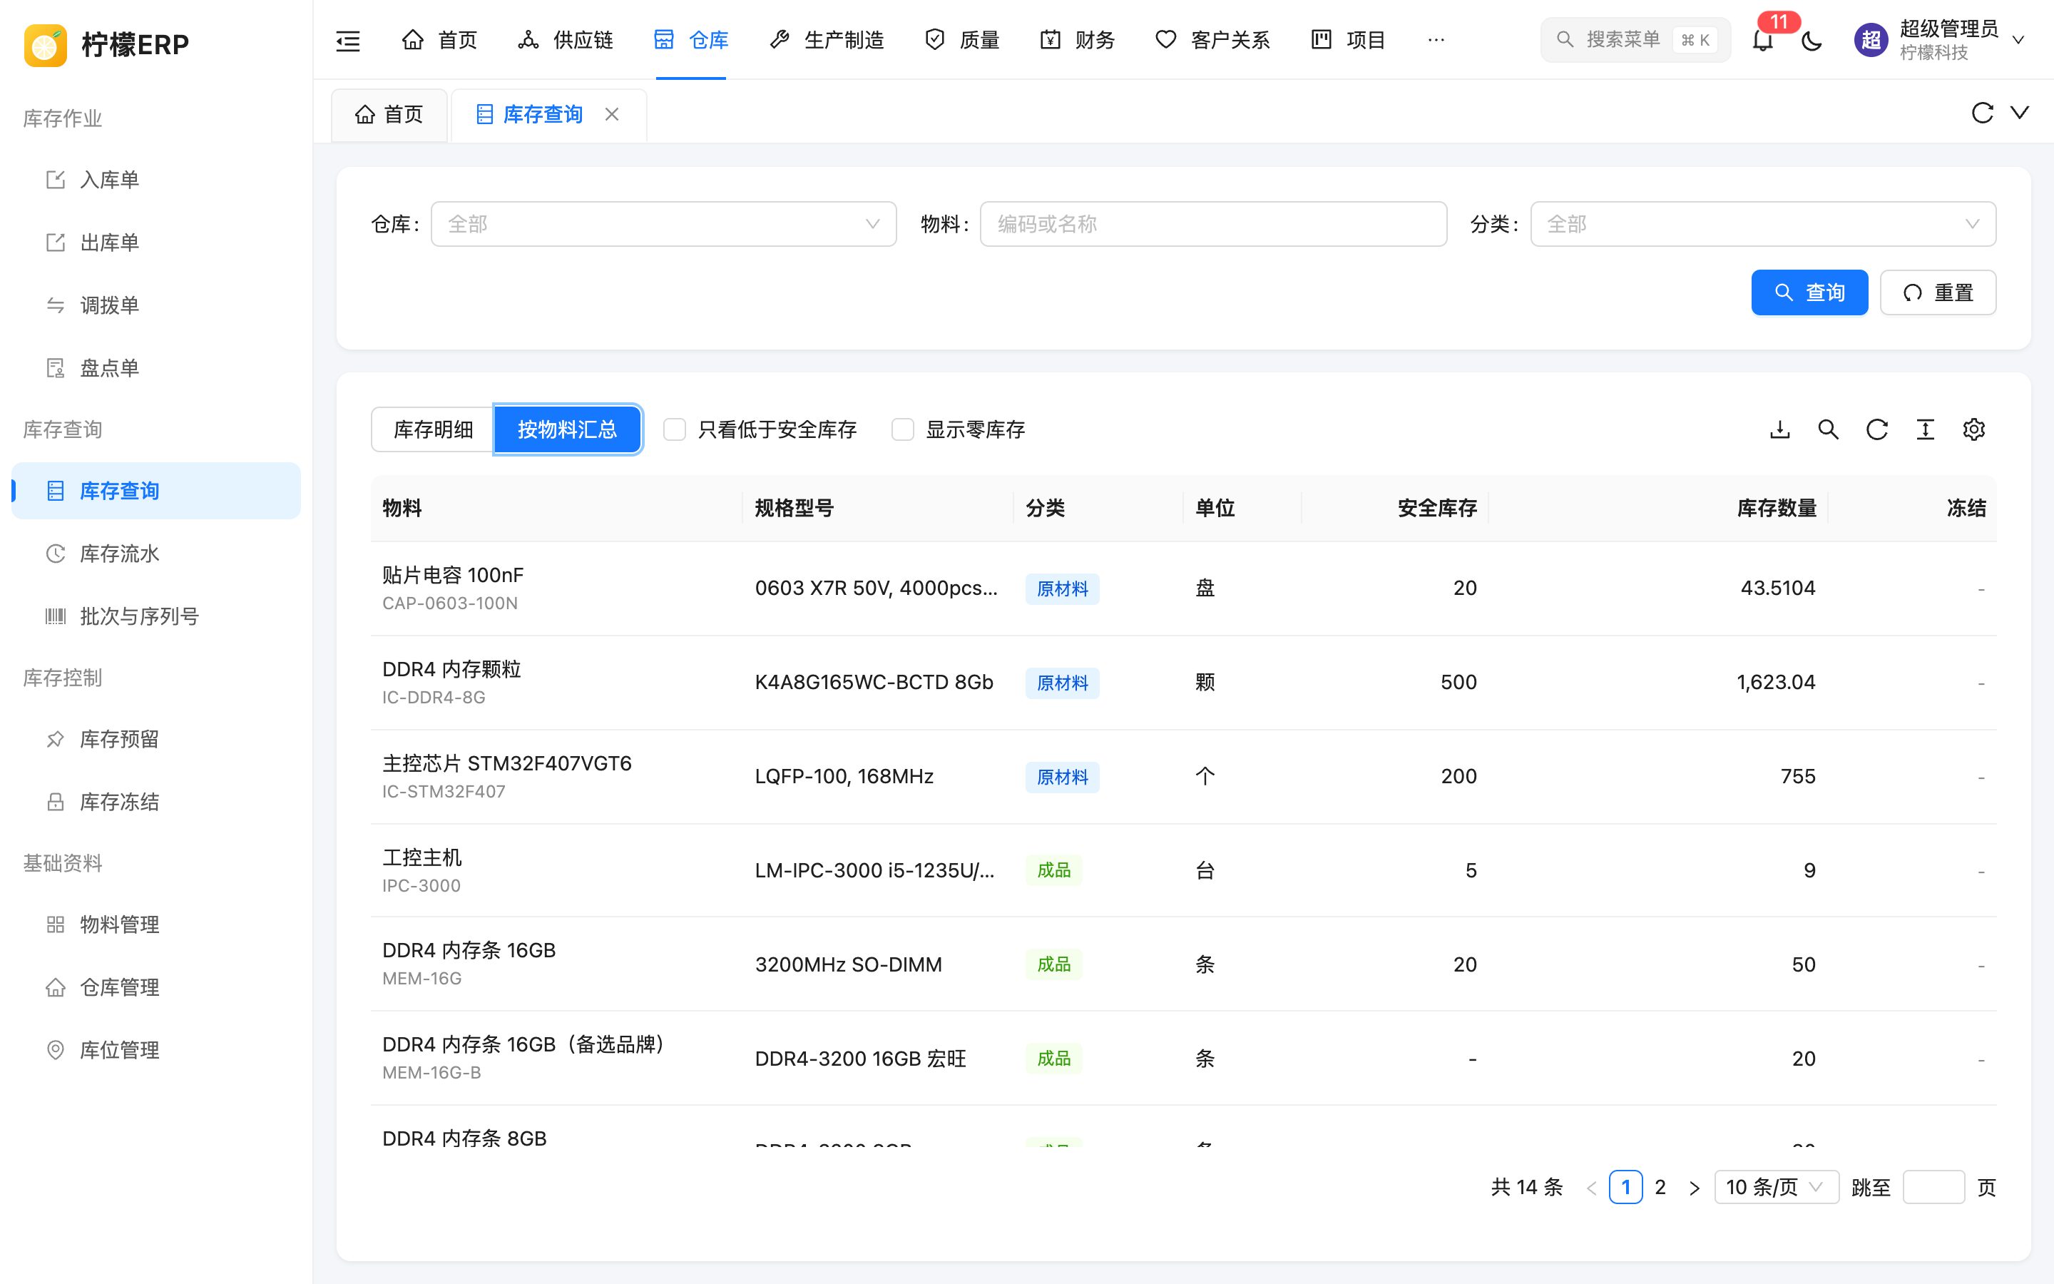Select 按物料汇总 view
This screenshot has height=1284, width=2054.
tap(567, 429)
